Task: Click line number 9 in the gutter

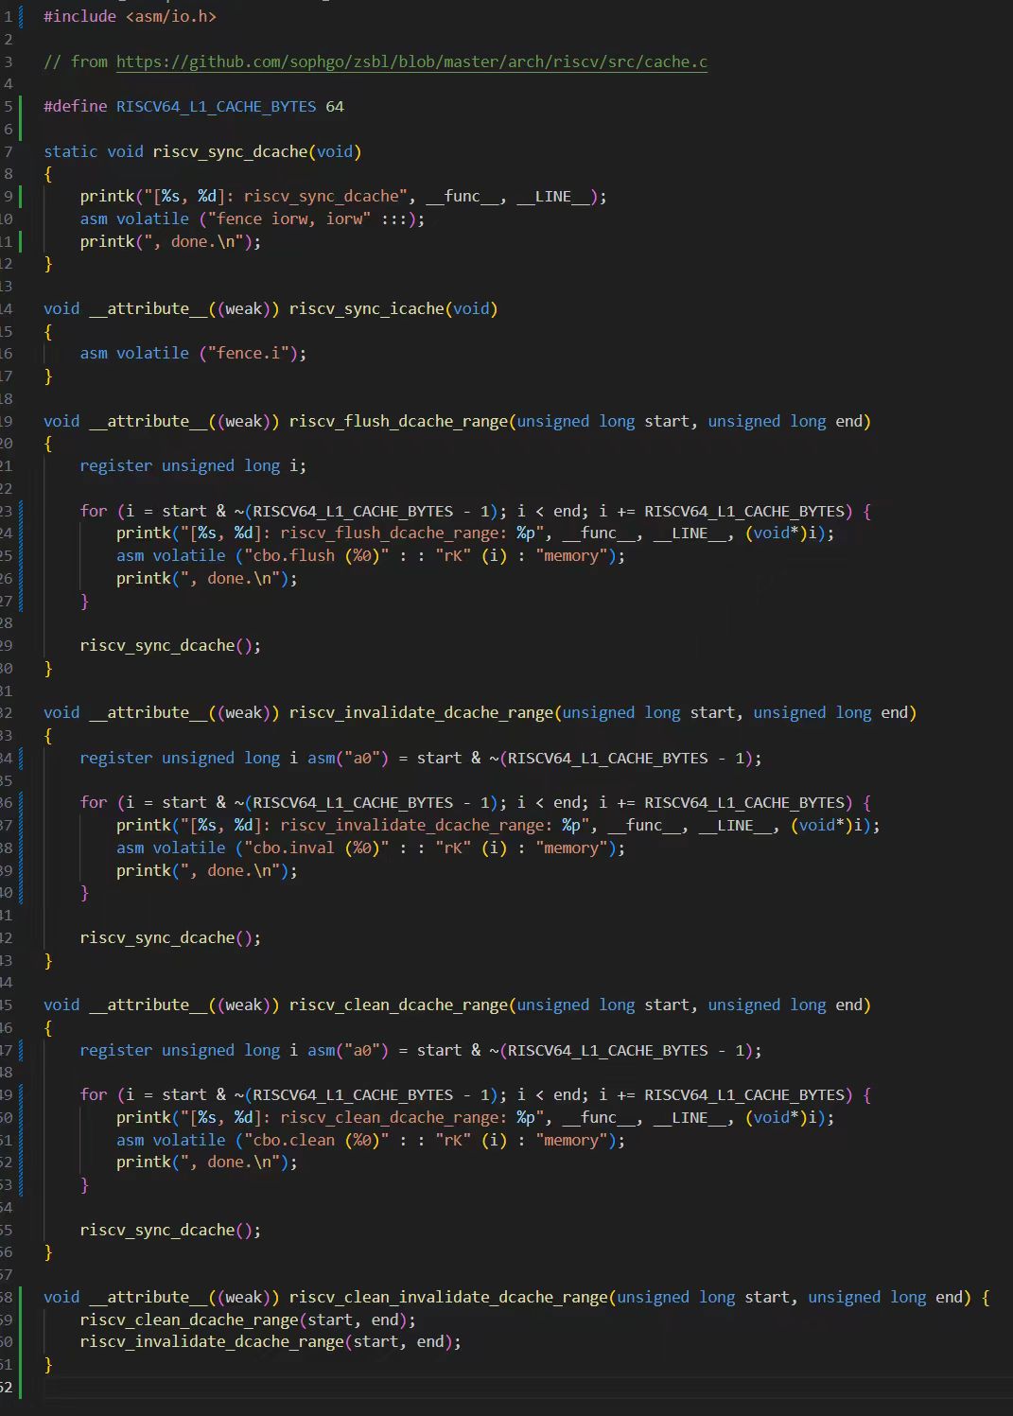Action: coord(8,196)
